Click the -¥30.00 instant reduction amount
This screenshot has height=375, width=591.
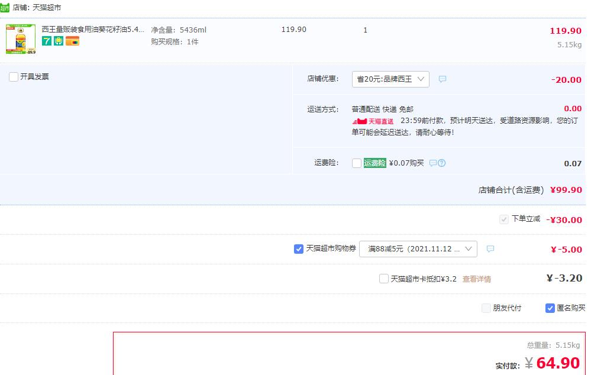click(564, 219)
